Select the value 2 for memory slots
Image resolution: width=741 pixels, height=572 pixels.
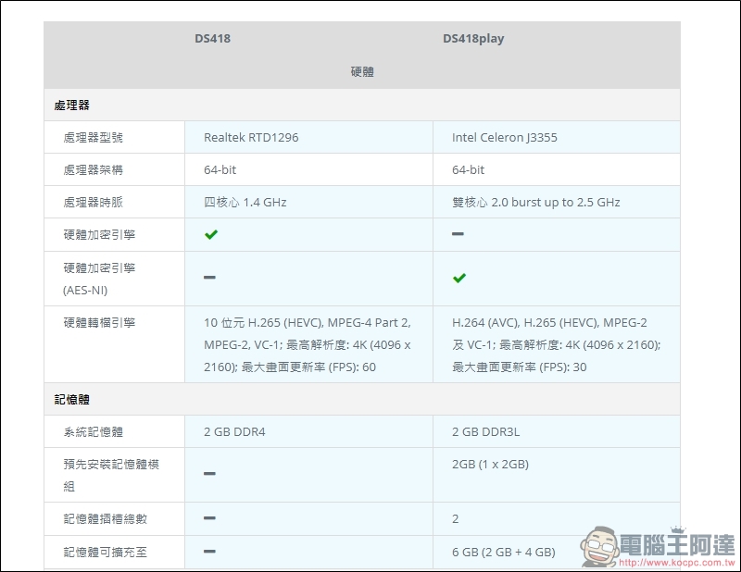click(x=455, y=519)
